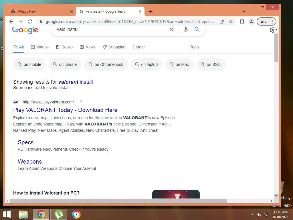Click the scroll left arrow
Screen dimensions: 293x220
[7, 201]
